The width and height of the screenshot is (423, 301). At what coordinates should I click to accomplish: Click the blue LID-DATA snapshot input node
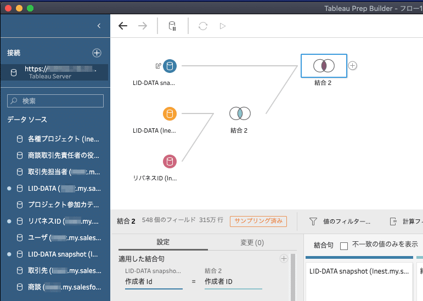point(170,66)
